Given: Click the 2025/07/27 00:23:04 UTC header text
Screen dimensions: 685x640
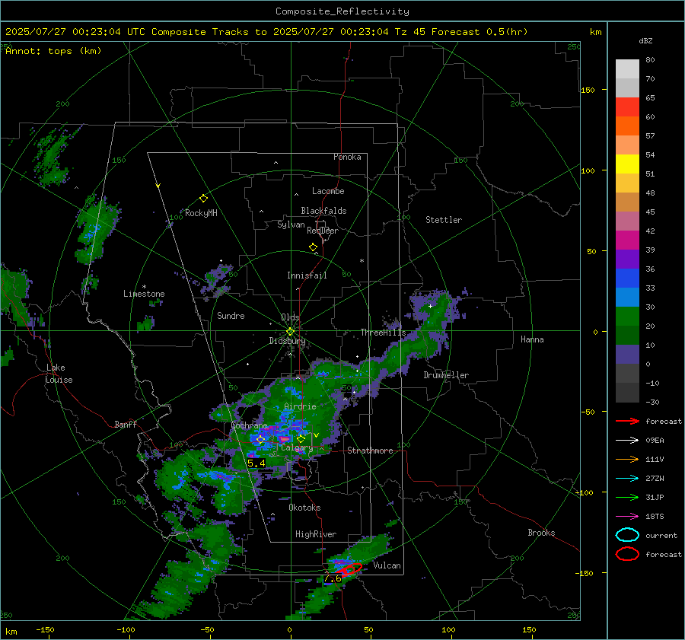Looking at the screenshot, I should 75,32.
